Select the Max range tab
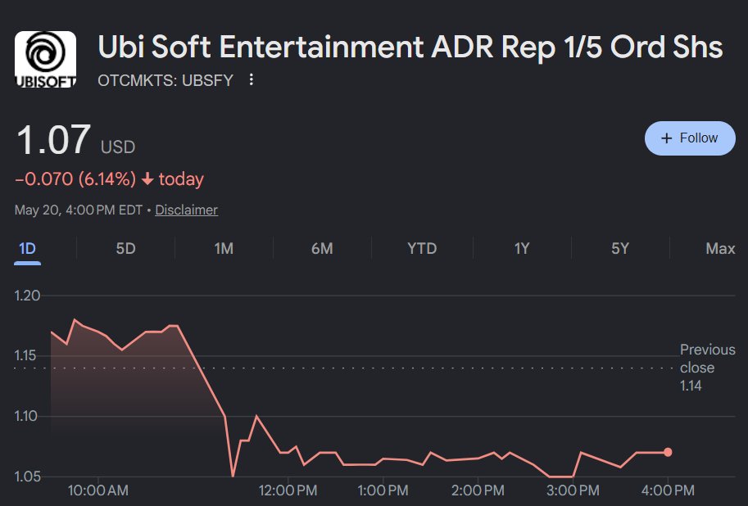The width and height of the screenshot is (748, 506). coord(720,248)
